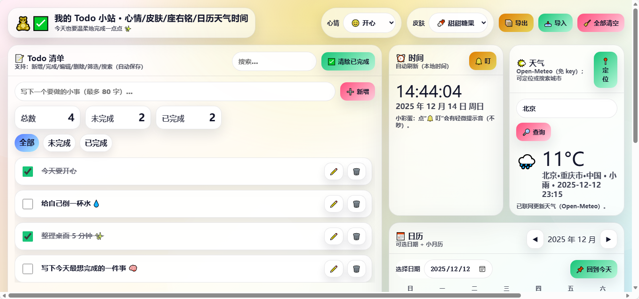Click the rain cloud weather icon

[527, 162]
